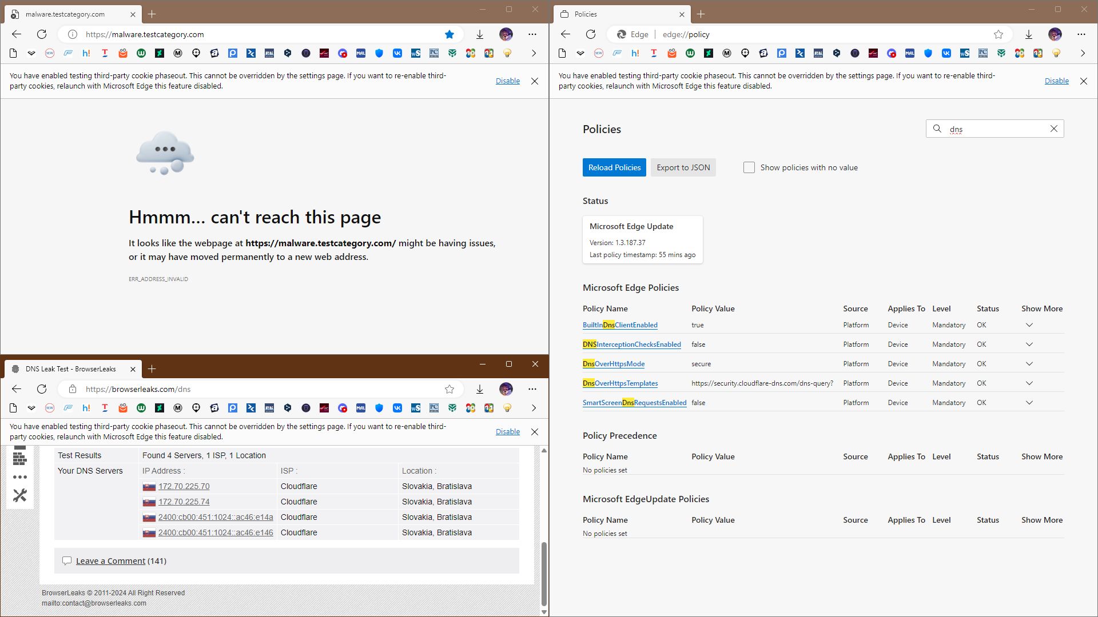Enable Show policies with no value
The width and height of the screenshot is (1098, 617).
(x=749, y=167)
